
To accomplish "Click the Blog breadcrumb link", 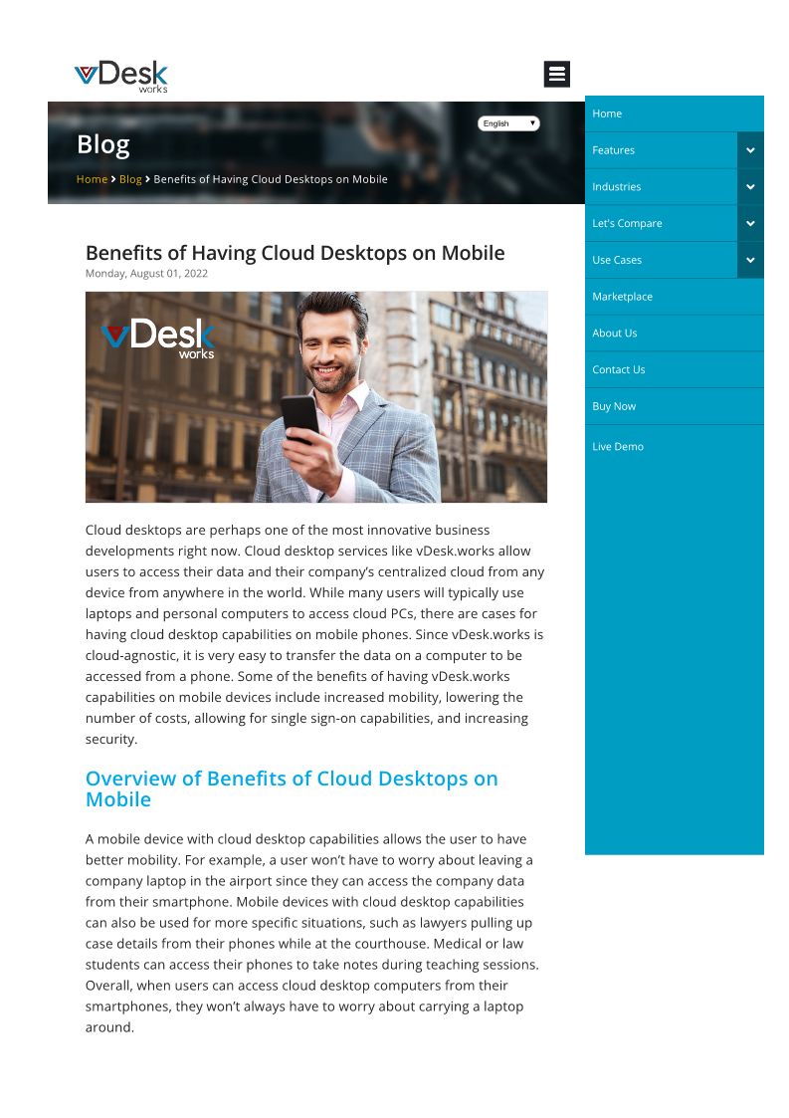I will 130,179.
